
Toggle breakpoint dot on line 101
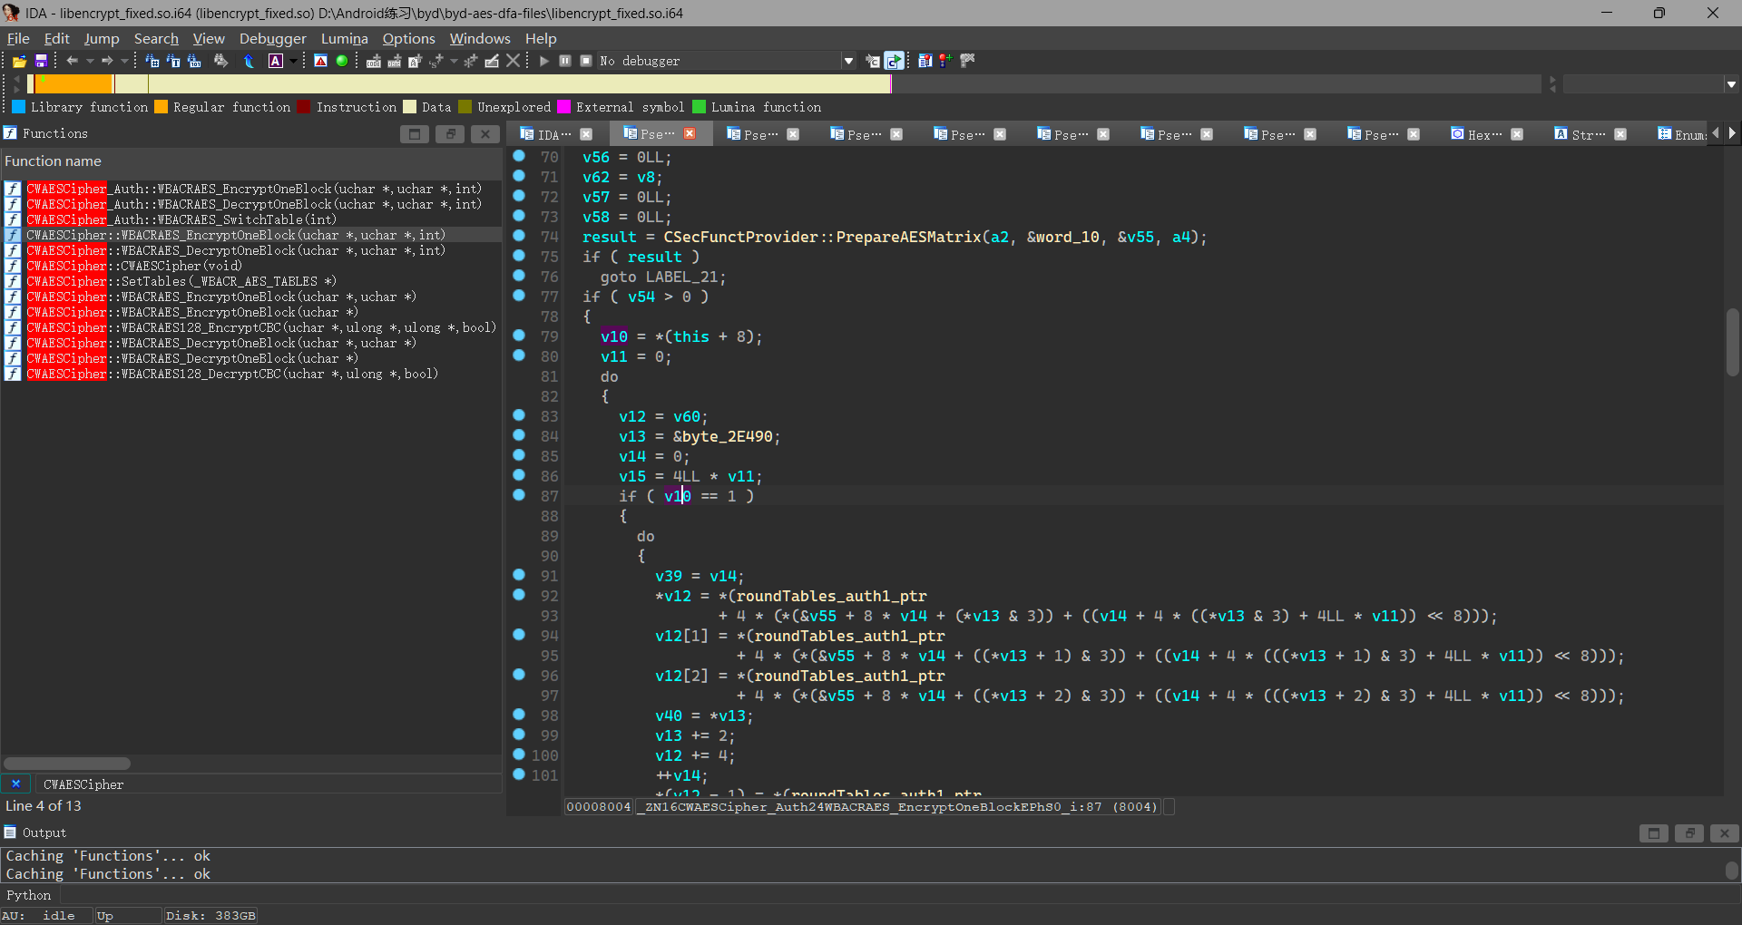pyautogui.click(x=519, y=774)
